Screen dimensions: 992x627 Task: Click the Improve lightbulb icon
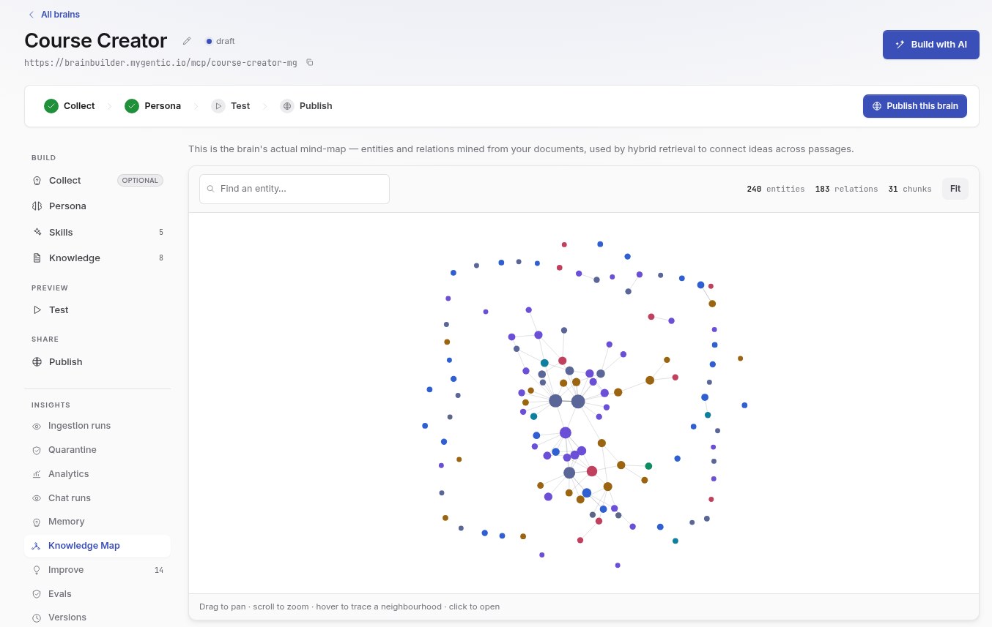pyautogui.click(x=37, y=570)
